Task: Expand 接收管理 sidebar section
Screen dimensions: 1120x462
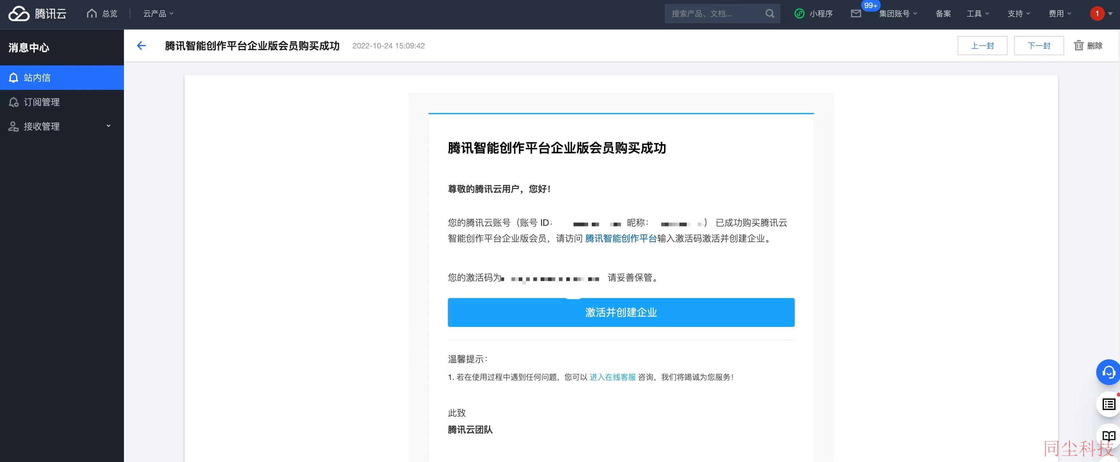Action: click(x=62, y=126)
